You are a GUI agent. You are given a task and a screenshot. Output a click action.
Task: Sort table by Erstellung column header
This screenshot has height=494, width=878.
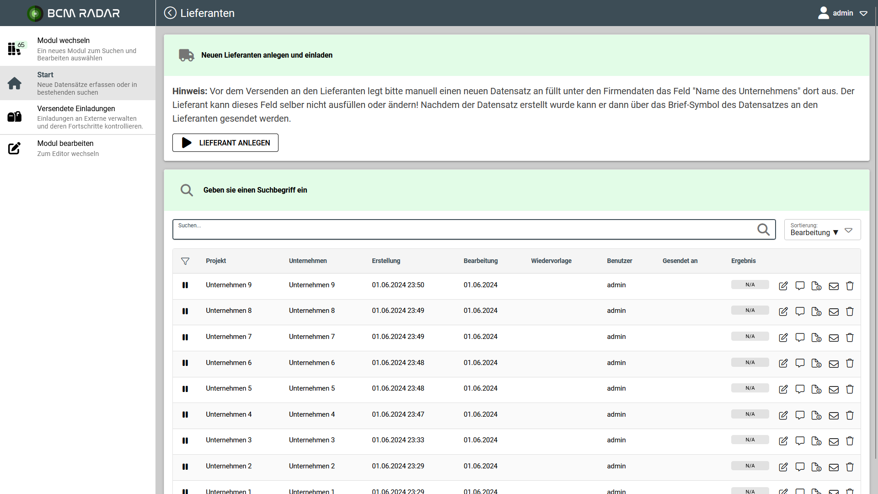[385, 261]
